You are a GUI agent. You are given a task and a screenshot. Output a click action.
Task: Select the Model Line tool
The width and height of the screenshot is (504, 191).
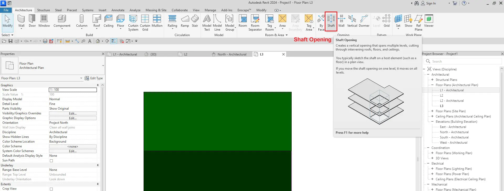(x=217, y=23)
